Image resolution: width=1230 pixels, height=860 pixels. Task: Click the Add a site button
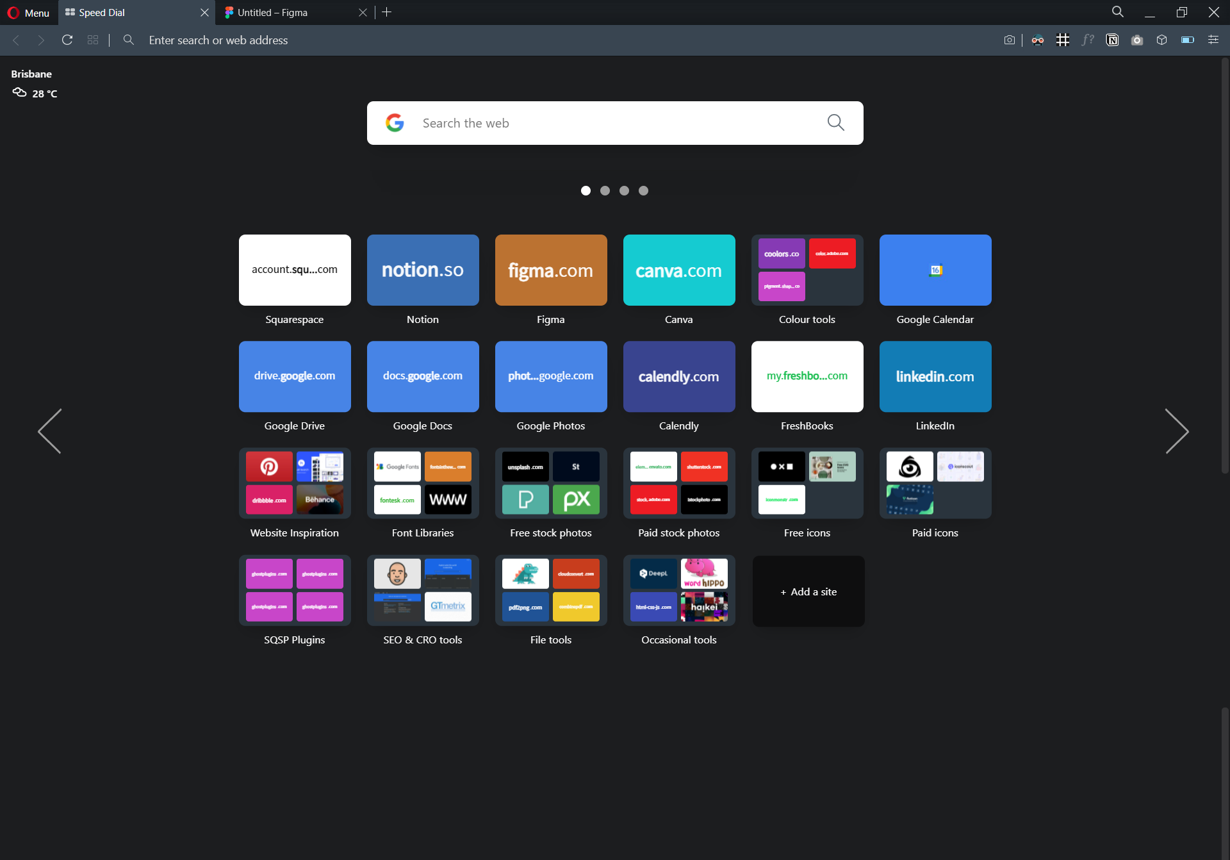pyautogui.click(x=808, y=591)
